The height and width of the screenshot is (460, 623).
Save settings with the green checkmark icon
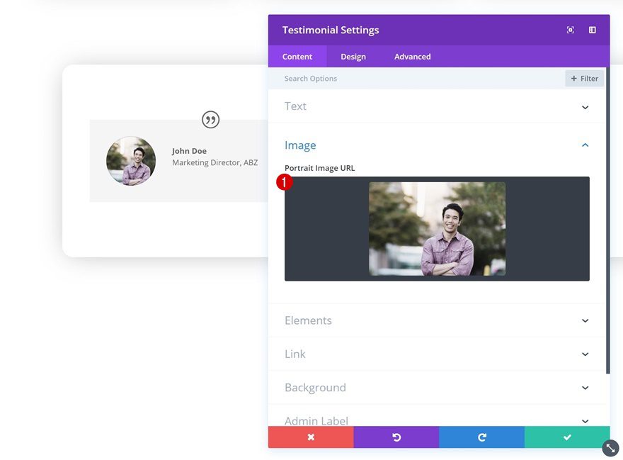tap(566, 437)
